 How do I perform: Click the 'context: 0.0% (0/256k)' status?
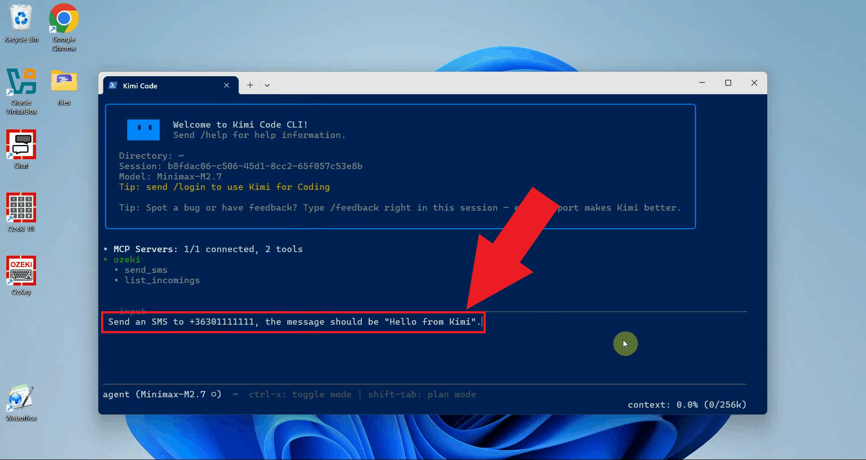687,405
